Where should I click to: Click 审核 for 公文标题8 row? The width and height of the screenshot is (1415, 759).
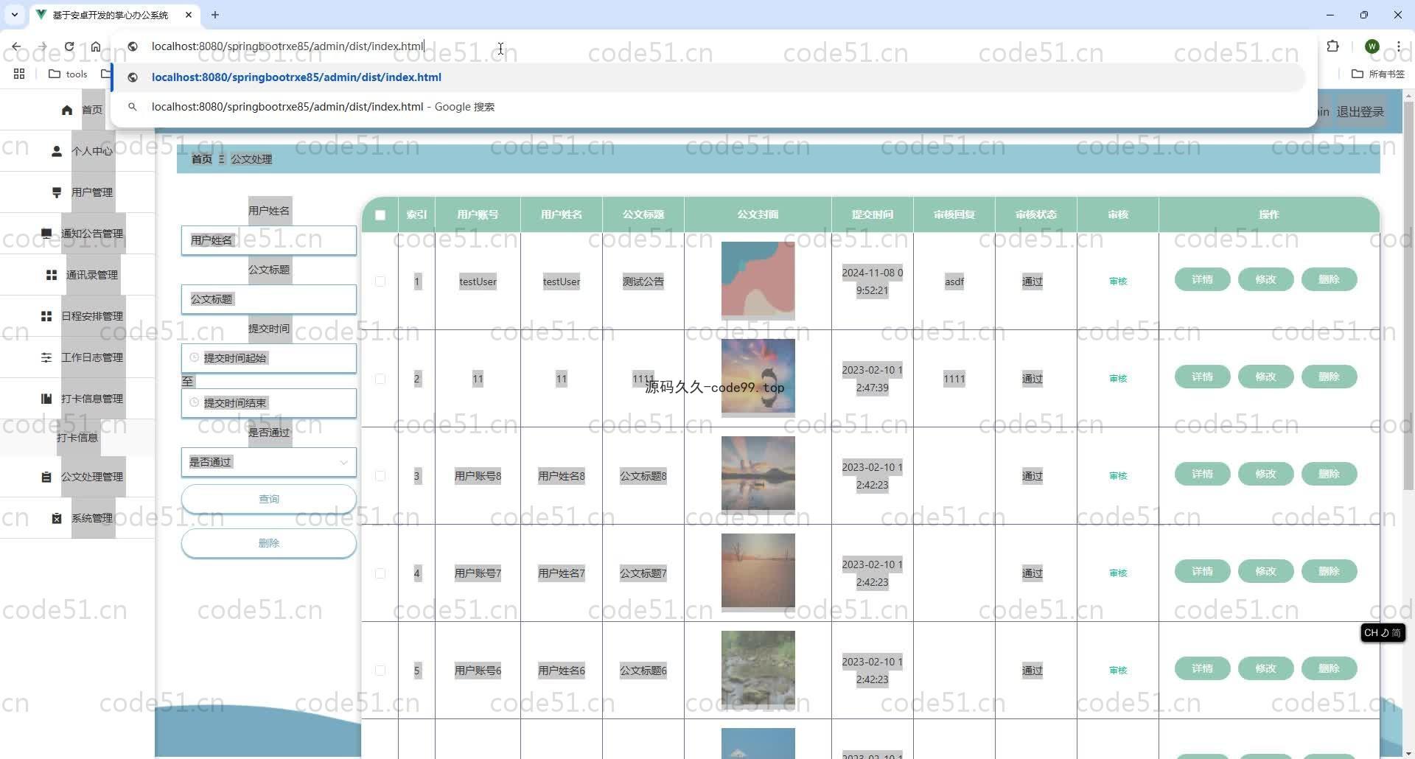[x=1118, y=476]
